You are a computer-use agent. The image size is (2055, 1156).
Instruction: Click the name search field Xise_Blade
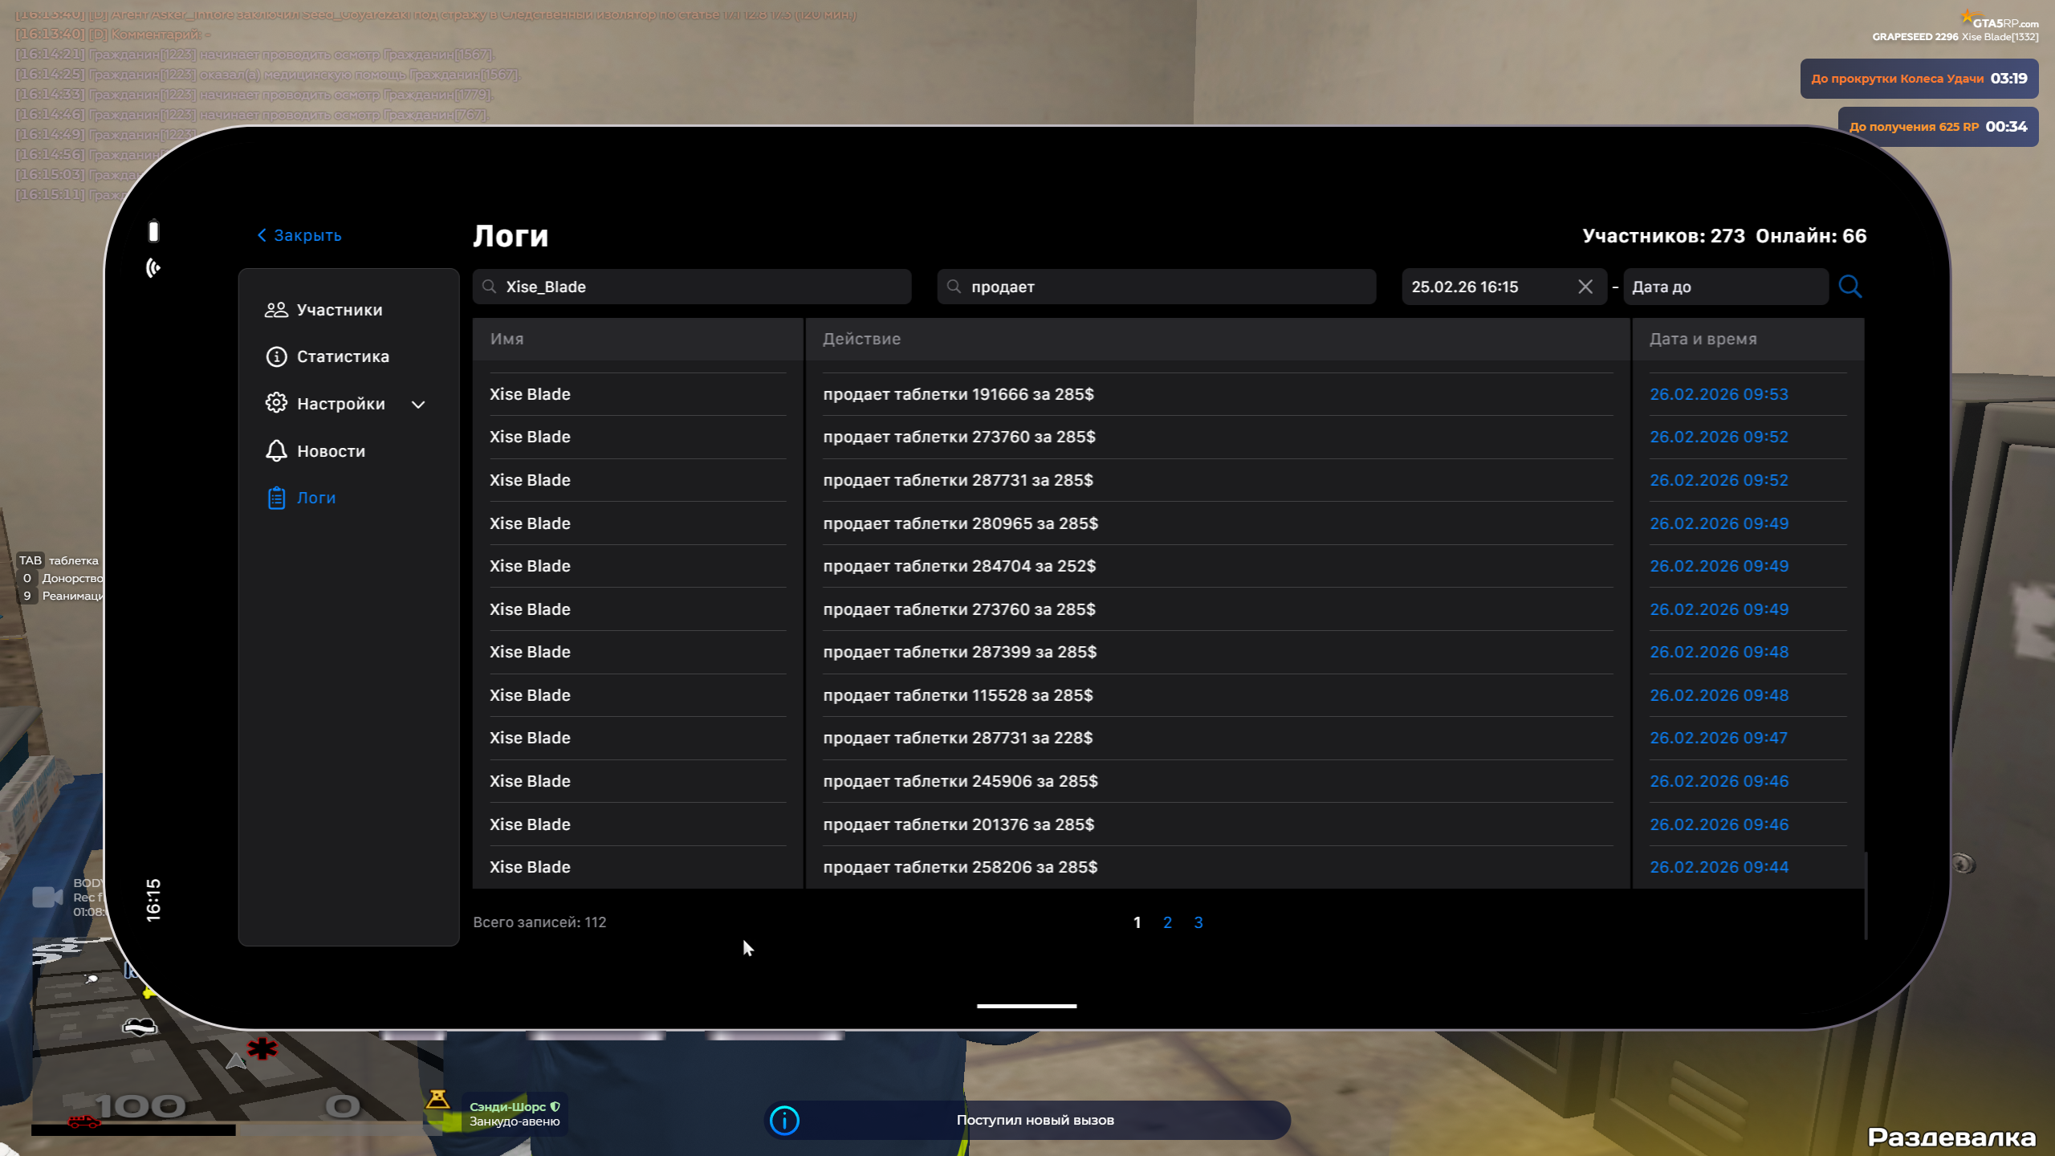[x=692, y=287]
